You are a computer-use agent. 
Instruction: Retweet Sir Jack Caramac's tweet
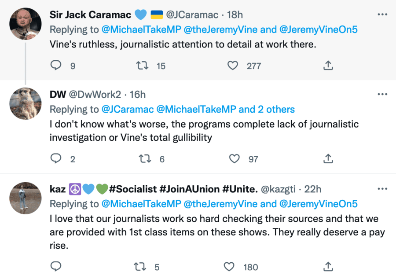tap(142, 66)
